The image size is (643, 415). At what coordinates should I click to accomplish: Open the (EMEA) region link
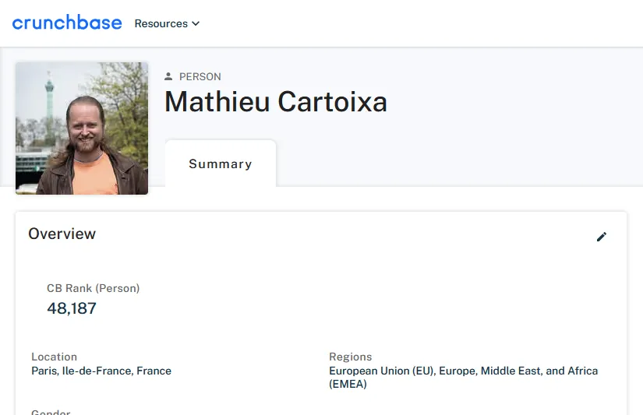pos(348,384)
